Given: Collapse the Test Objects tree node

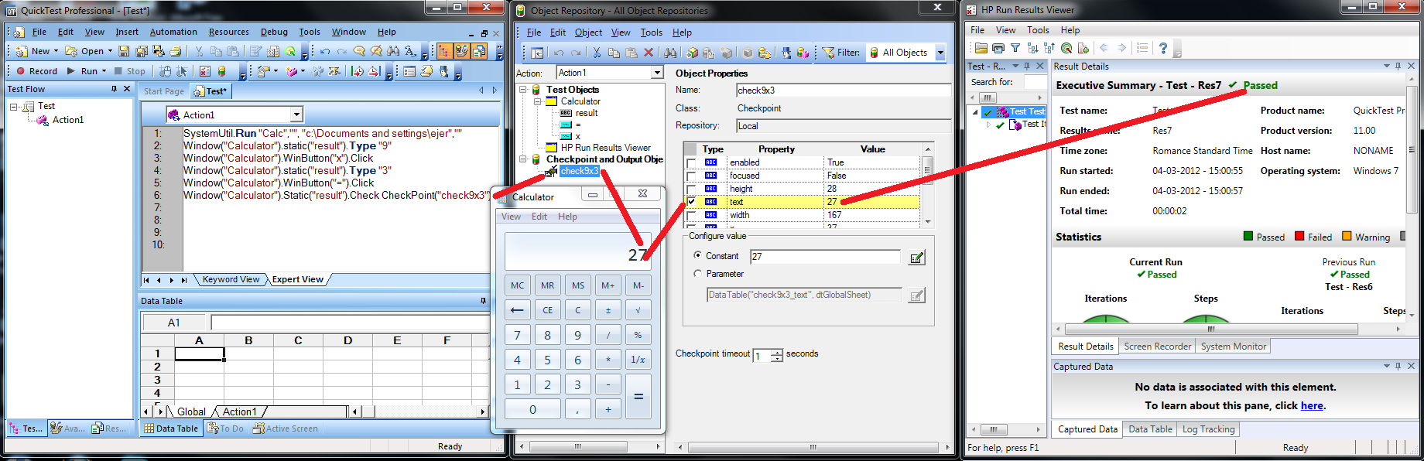Looking at the screenshot, I should [x=524, y=90].
